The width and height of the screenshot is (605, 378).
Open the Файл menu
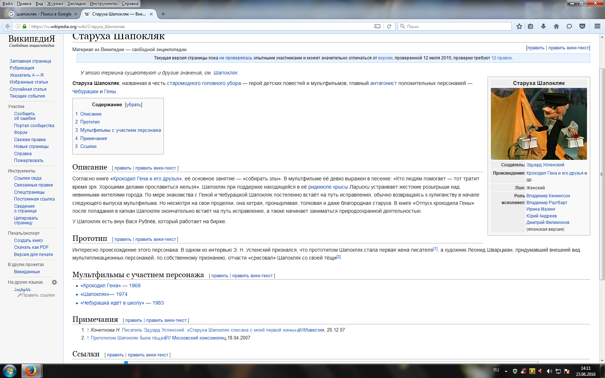click(x=7, y=4)
